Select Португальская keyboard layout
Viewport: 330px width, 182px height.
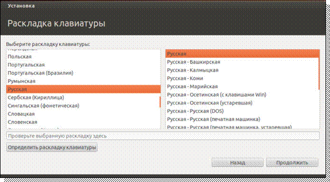point(83,65)
